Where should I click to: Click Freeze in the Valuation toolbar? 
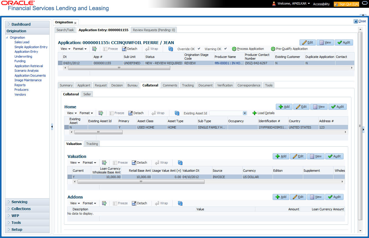[x=120, y=163]
